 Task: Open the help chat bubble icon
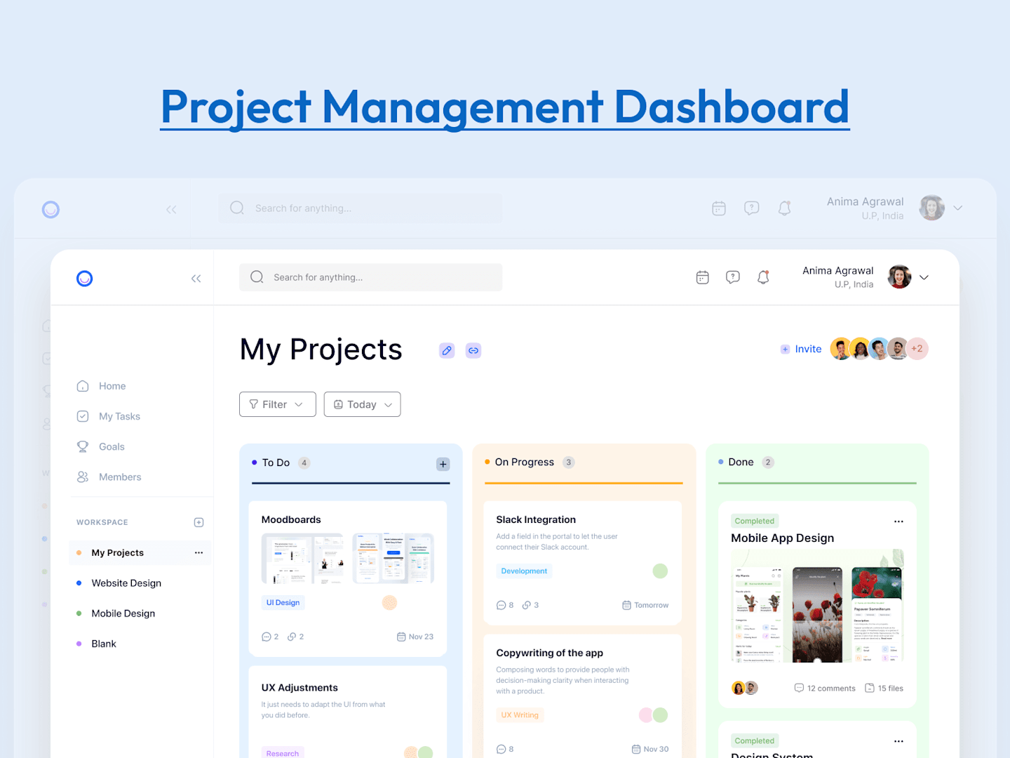click(733, 277)
